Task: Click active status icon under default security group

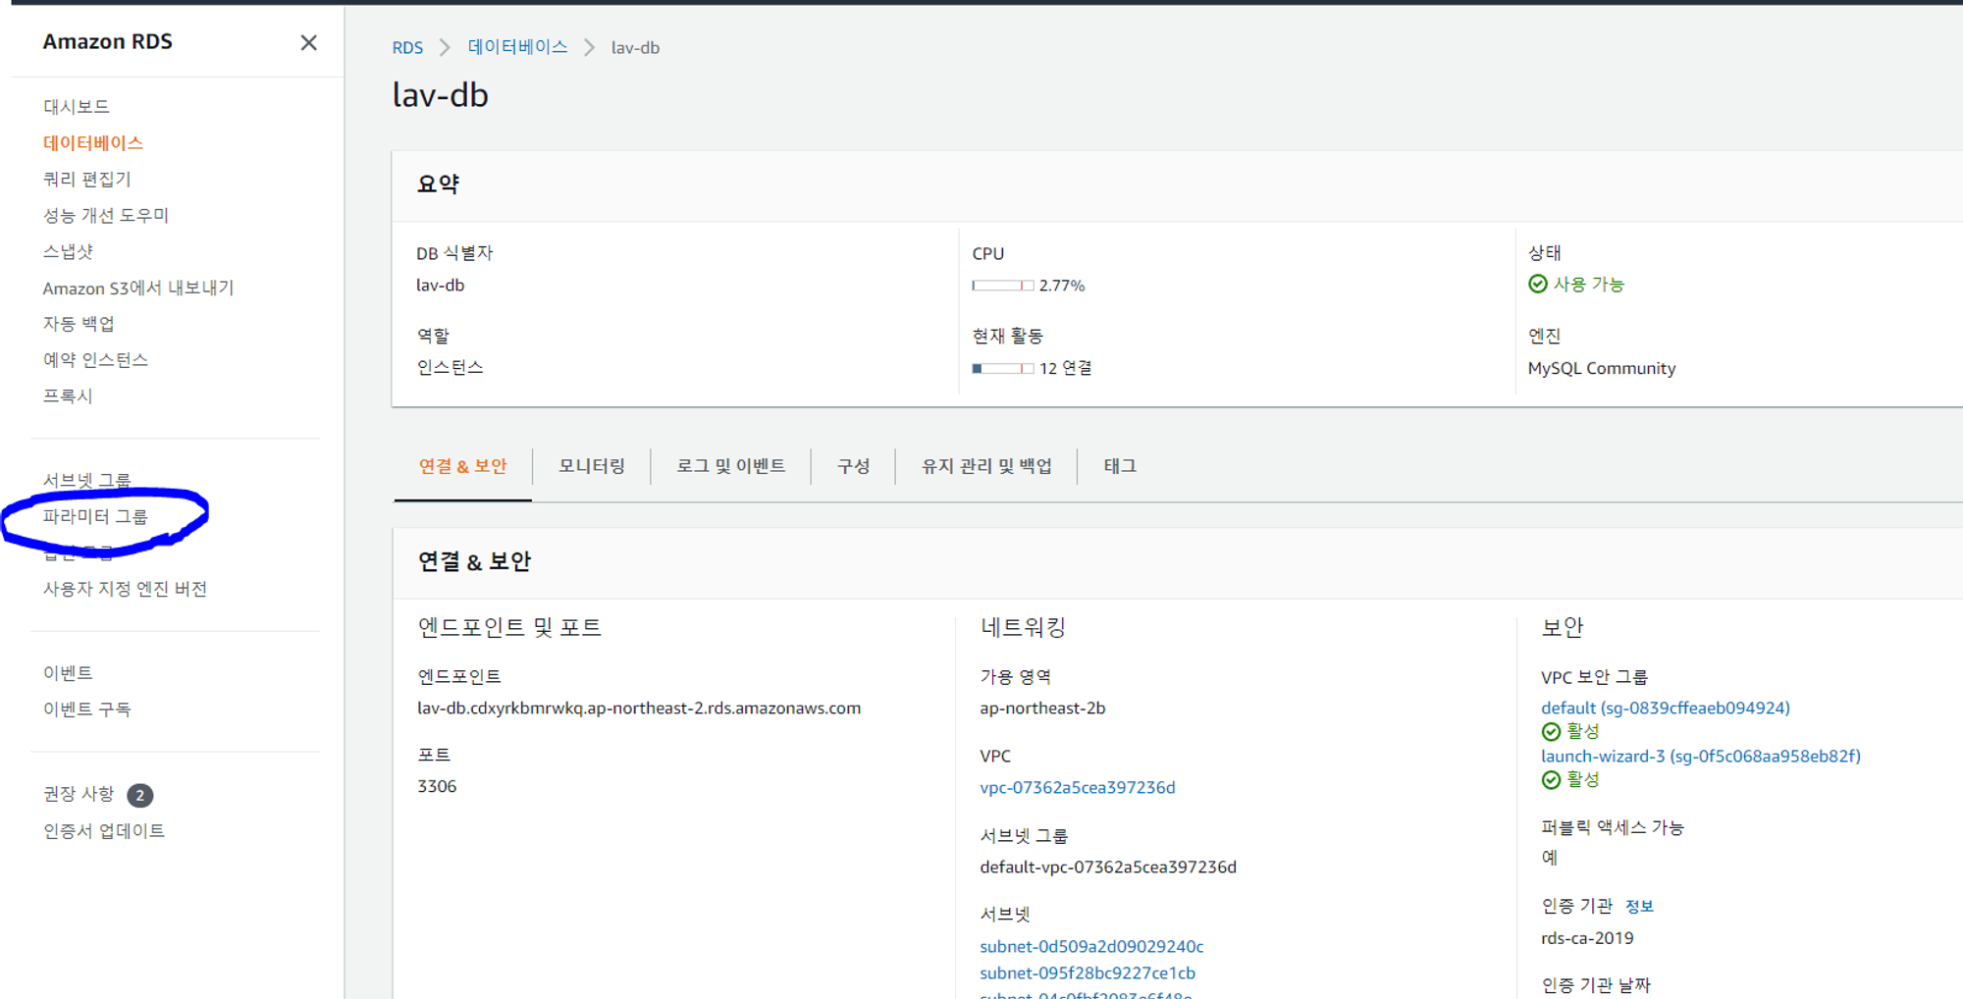Action: click(x=1551, y=731)
